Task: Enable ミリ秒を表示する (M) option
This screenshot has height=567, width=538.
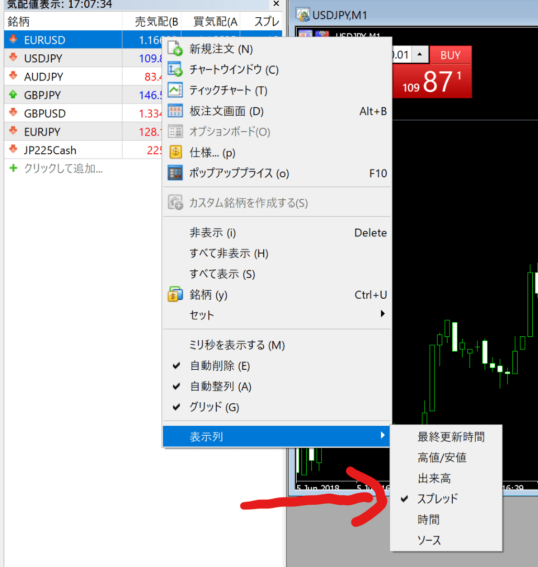Action: pyautogui.click(x=277, y=345)
